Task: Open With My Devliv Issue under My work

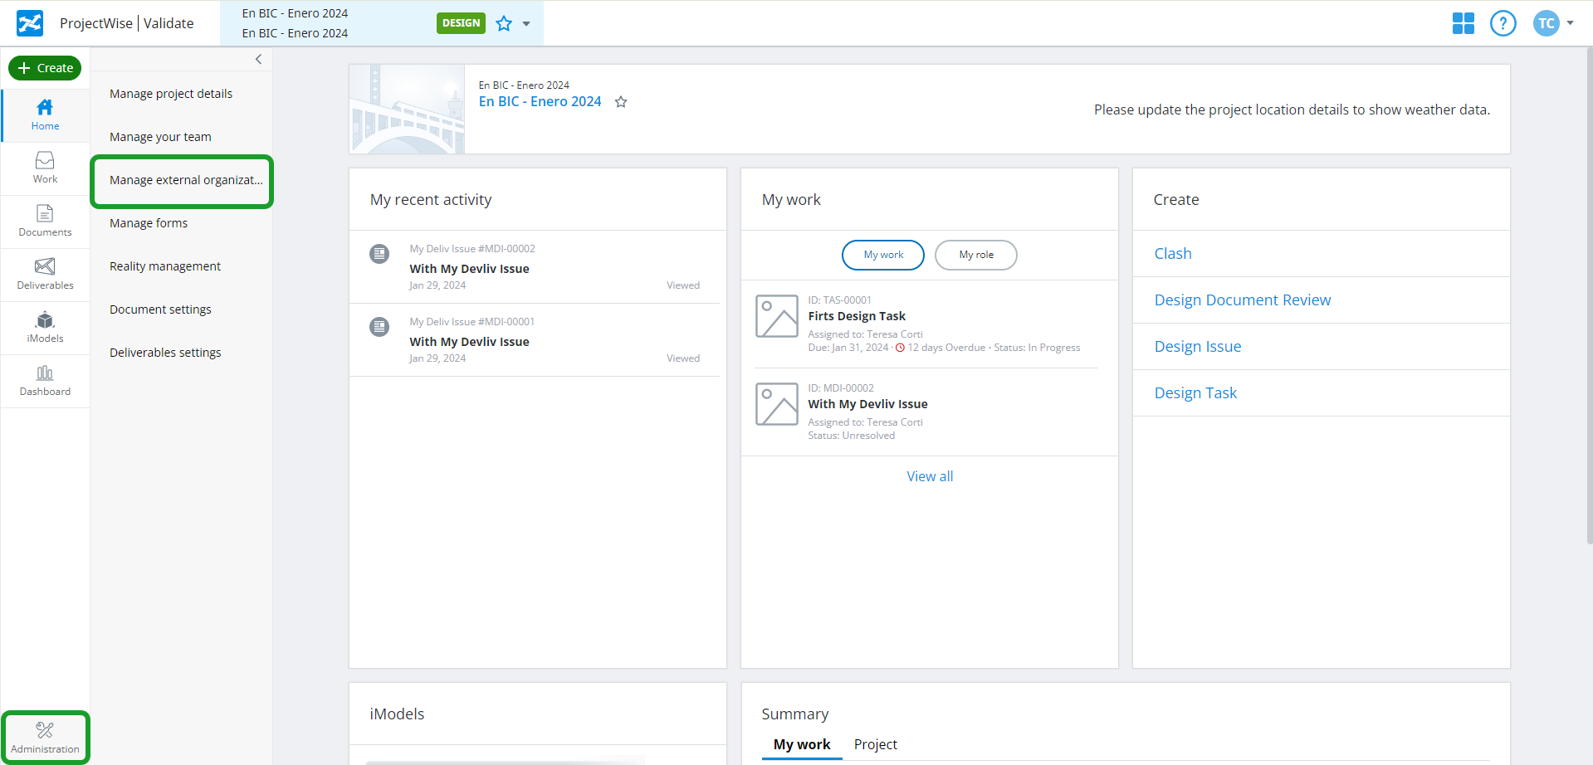Action: pos(867,404)
